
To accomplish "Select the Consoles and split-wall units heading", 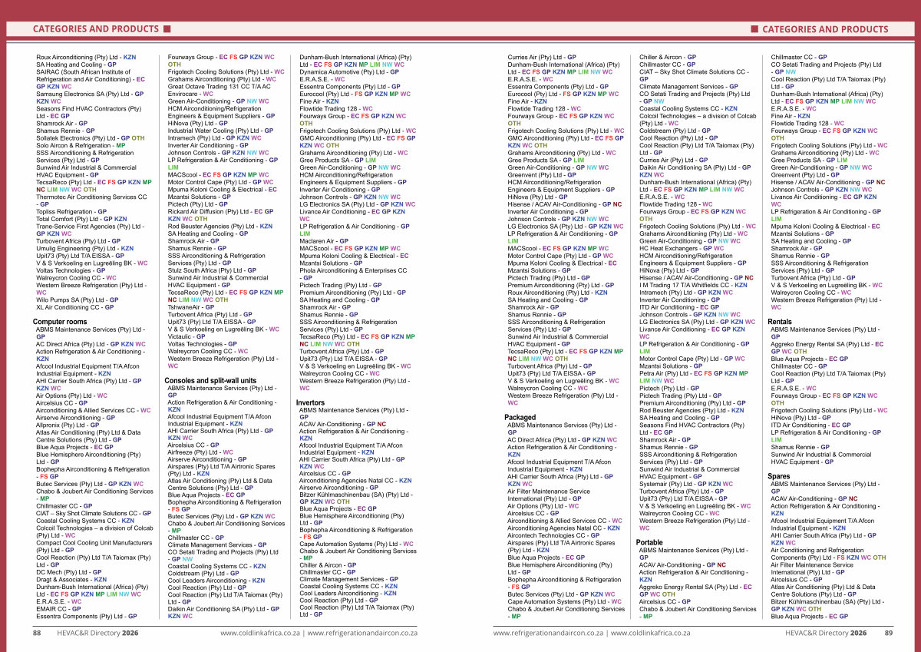I will [210, 381].
